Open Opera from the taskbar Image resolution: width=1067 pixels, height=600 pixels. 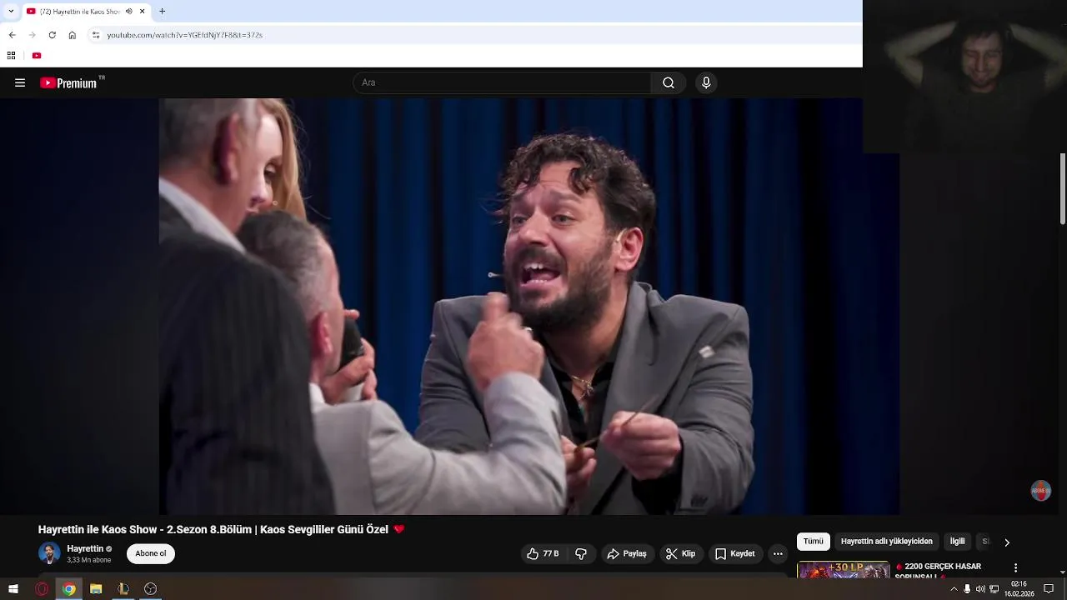pyautogui.click(x=42, y=589)
